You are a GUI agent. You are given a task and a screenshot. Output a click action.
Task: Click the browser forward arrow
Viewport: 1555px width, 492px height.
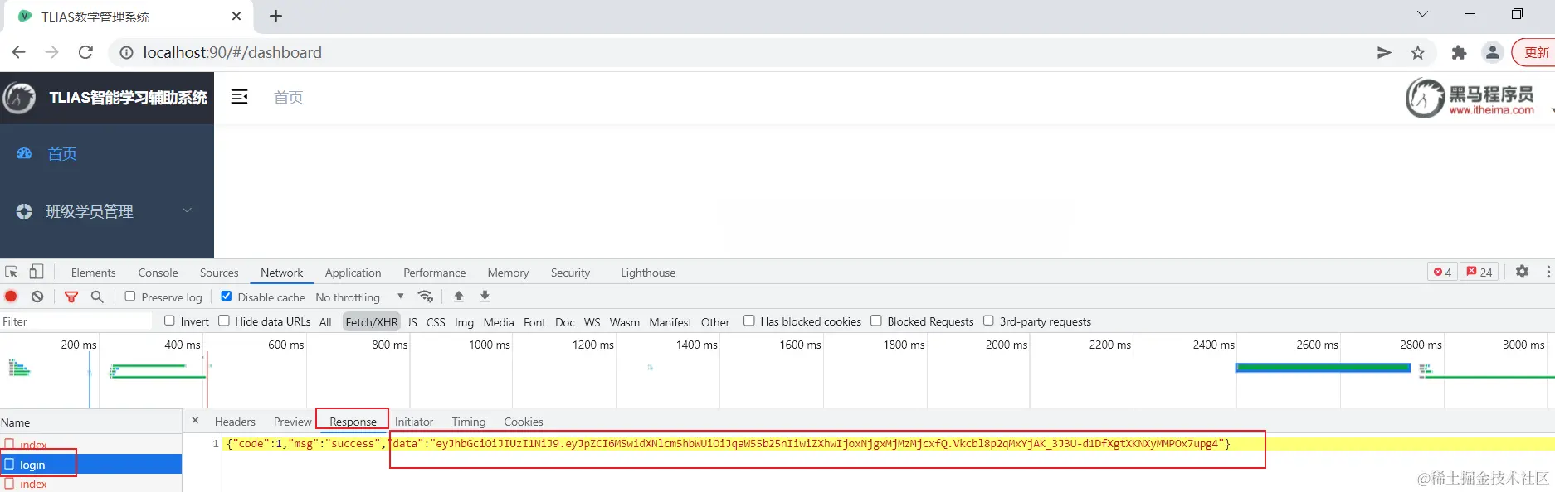click(51, 52)
